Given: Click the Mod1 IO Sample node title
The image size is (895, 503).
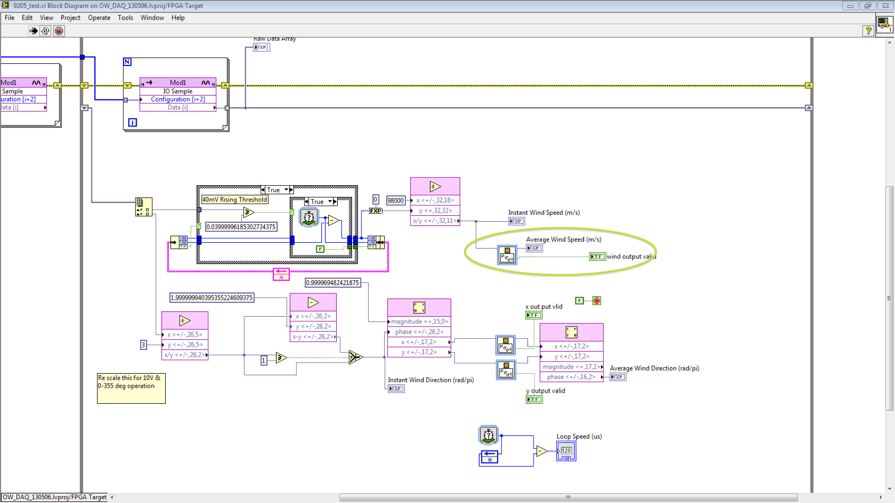Looking at the screenshot, I should [x=178, y=82].
